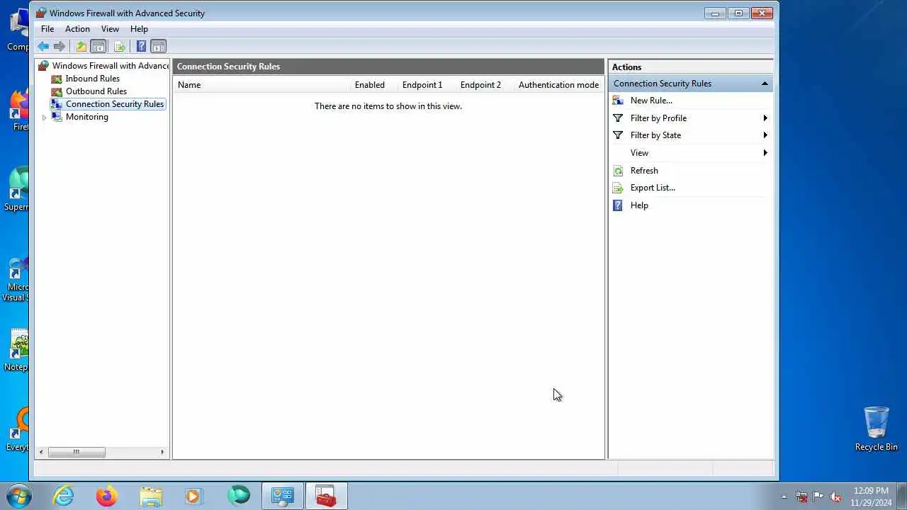
Task: Click the Control Panel taskbar button
Action: 283,496
